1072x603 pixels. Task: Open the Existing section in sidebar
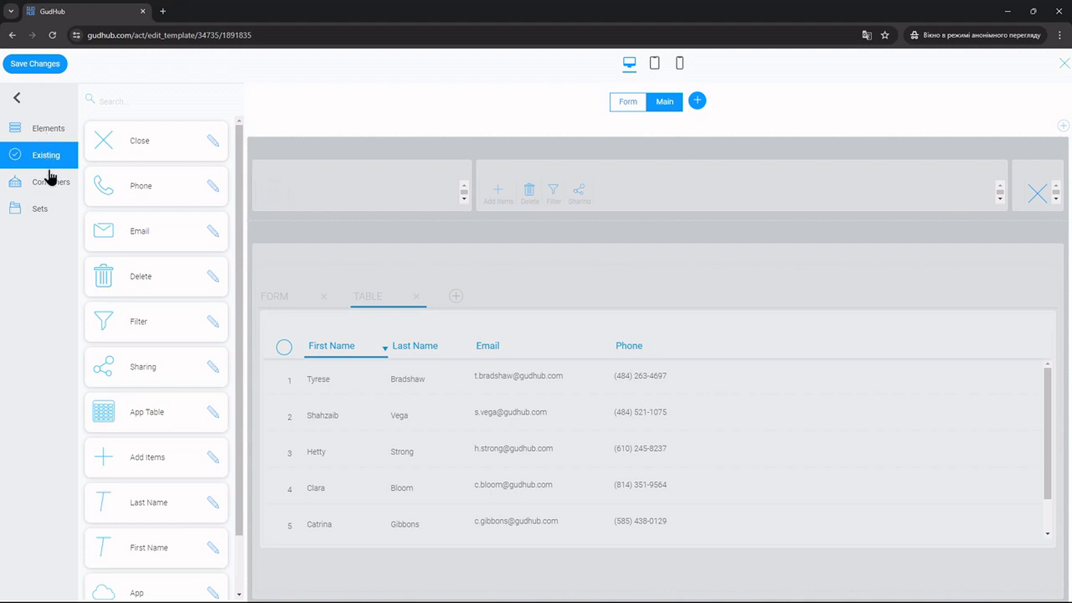click(x=39, y=155)
